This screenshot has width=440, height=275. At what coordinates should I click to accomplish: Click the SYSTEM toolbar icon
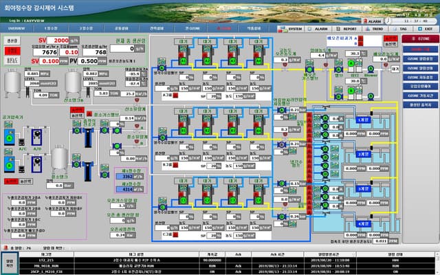coord(291,29)
